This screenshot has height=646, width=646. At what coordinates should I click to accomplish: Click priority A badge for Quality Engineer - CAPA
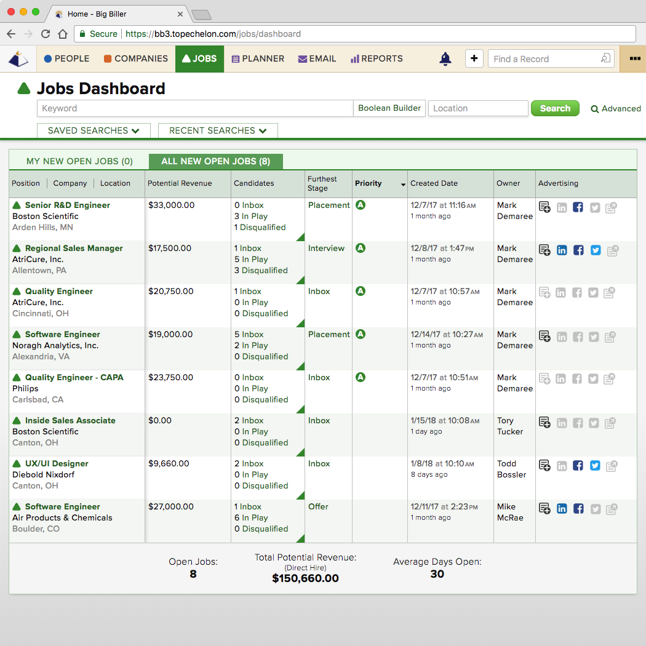(361, 377)
